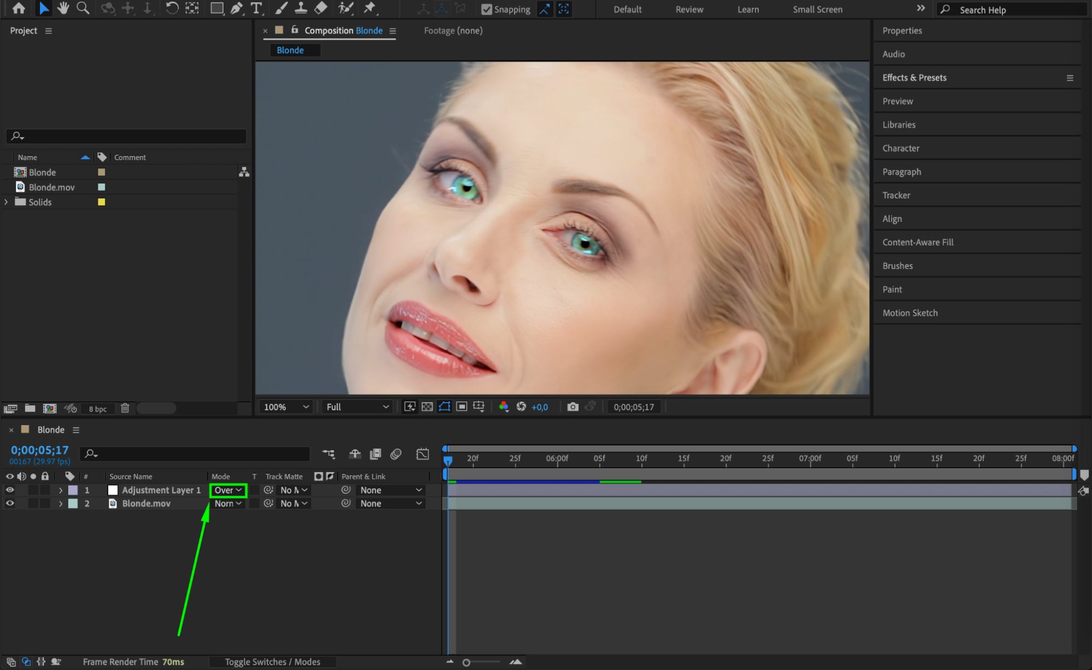
Task: Choose the Type tool
Action: coord(256,8)
